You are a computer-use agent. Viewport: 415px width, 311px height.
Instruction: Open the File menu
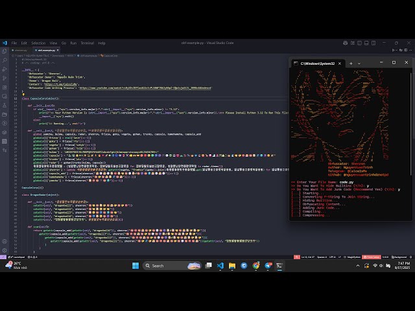point(14,43)
